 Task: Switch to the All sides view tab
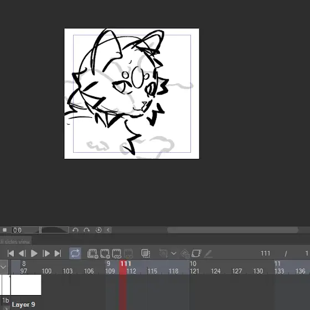(x=15, y=241)
